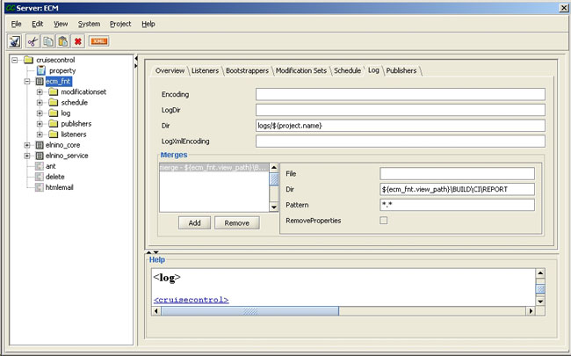Expand the schedule tree node

click(x=40, y=102)
